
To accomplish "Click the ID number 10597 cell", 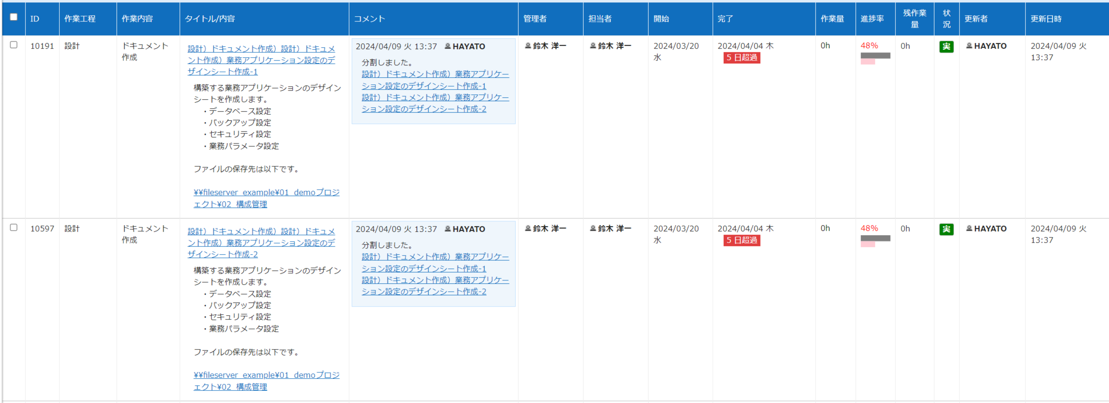I will click(42, 228).
